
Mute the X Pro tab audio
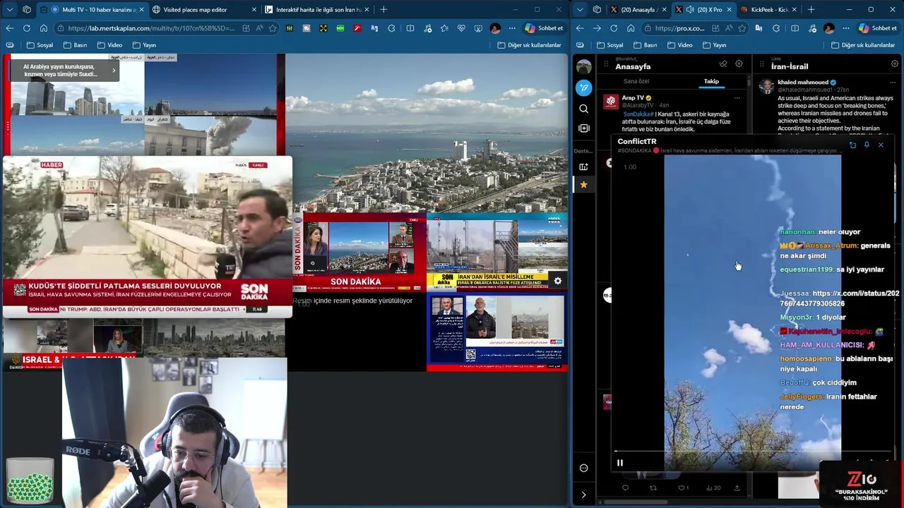pyautogui.click(x=690, y=10)
